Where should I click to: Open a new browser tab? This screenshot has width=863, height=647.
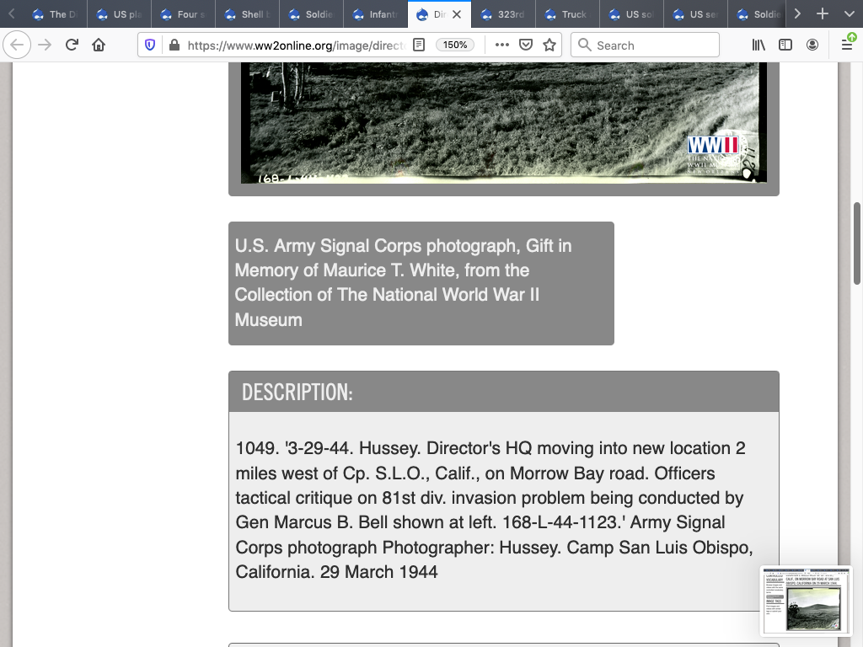823,13
